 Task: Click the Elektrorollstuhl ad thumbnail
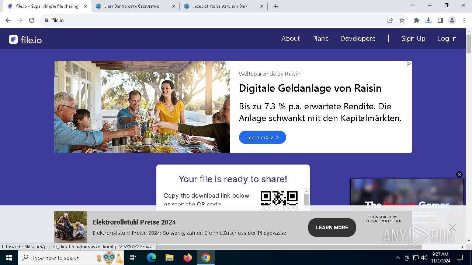70,227
